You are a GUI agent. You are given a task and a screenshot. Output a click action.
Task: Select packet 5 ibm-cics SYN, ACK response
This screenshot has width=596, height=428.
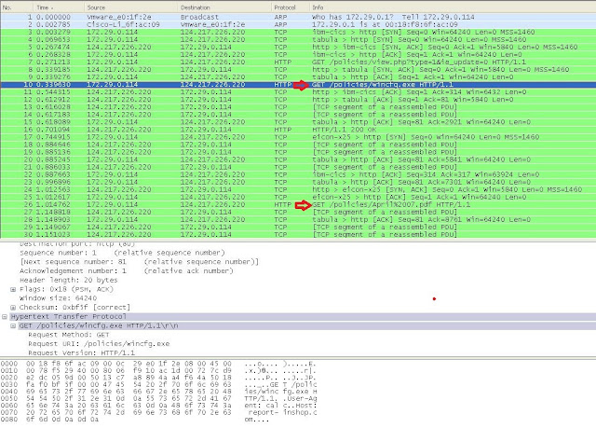(298, 47)
